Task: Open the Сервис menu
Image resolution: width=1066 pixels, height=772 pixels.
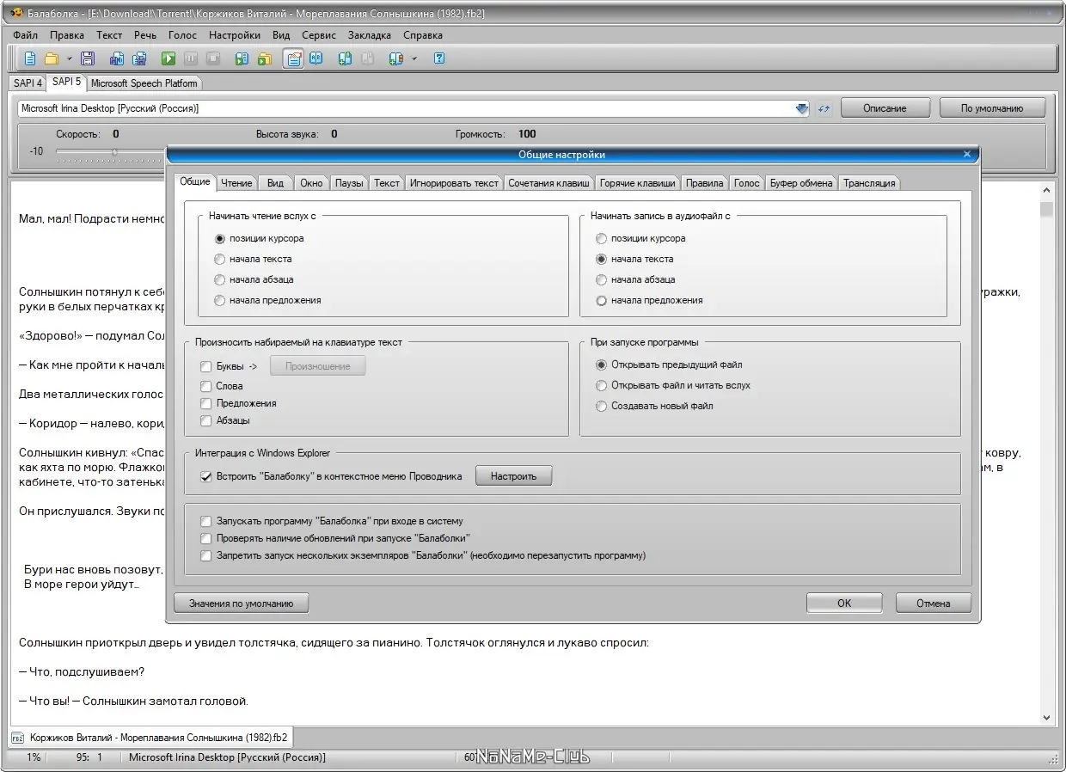Action: [319, 35]
